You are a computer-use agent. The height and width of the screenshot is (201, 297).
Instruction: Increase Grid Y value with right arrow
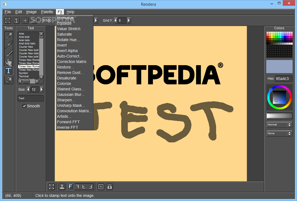click(x=129, y=21)
